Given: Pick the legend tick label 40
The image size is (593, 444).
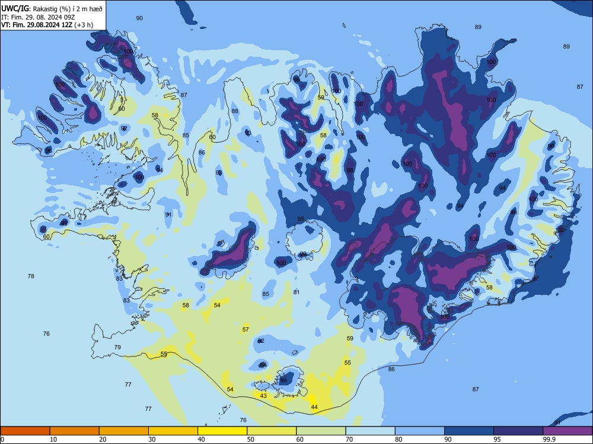Looking at the screenshot, I should 201,439.
